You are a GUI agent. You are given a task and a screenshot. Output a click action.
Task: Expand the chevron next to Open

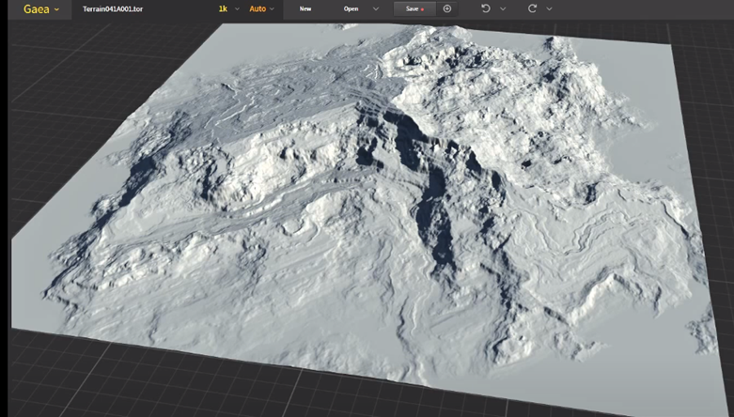(376, 8)
